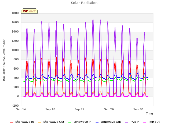
Task: Click the 200 y-axis tick label
Action: (x=16, y=87)
